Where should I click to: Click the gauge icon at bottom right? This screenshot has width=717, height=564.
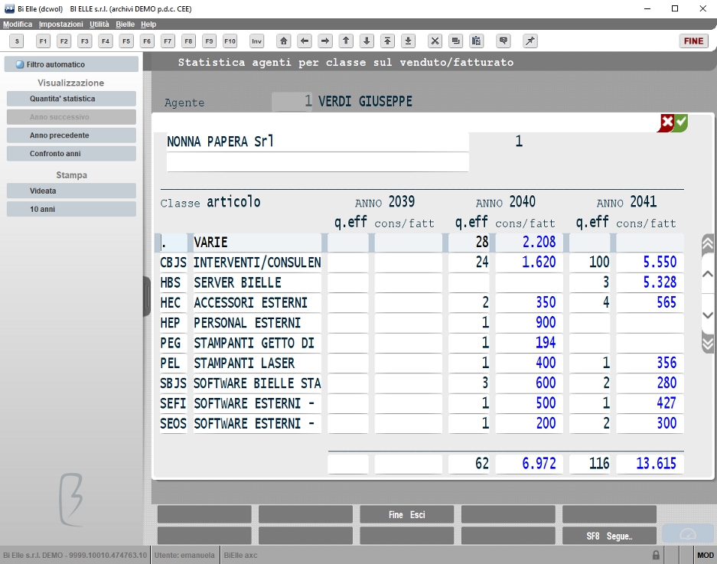[688, 534]
